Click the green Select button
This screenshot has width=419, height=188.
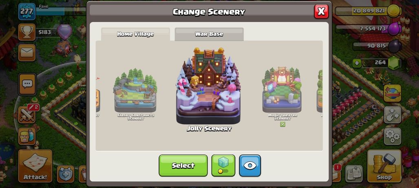183,165
